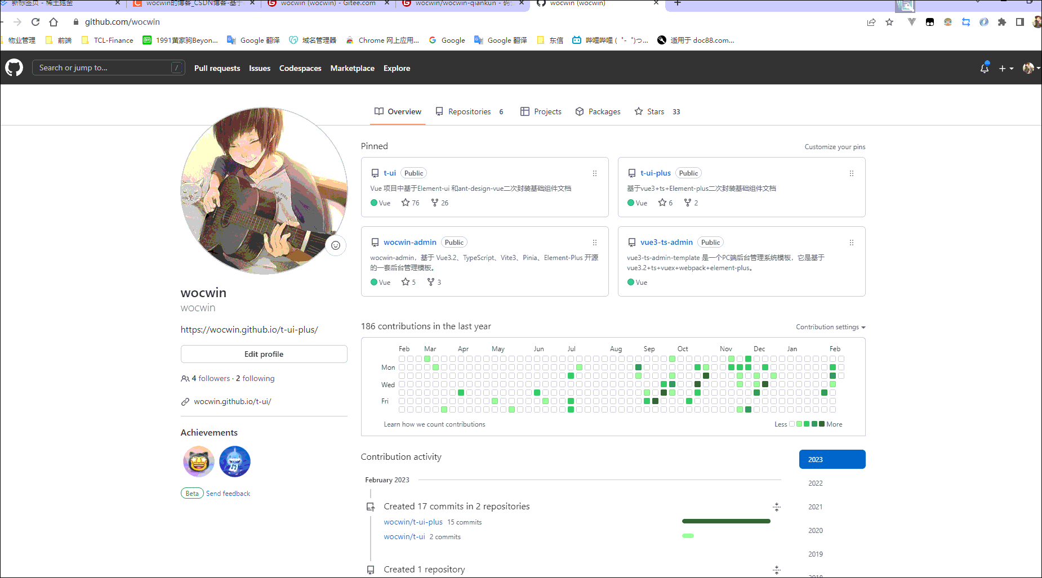Switch to the Repositories tab
This screenshot has width=1042, height=578.
[470, 111]
